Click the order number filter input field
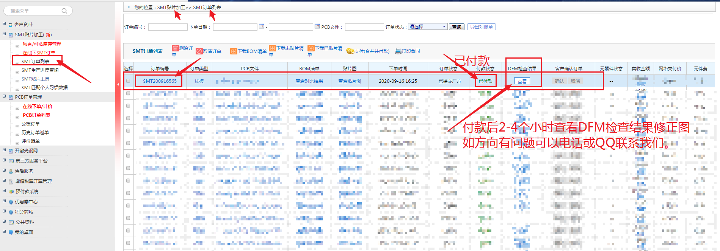The width and height of the screenshot is (720, 251). click(x=168, y=27)
